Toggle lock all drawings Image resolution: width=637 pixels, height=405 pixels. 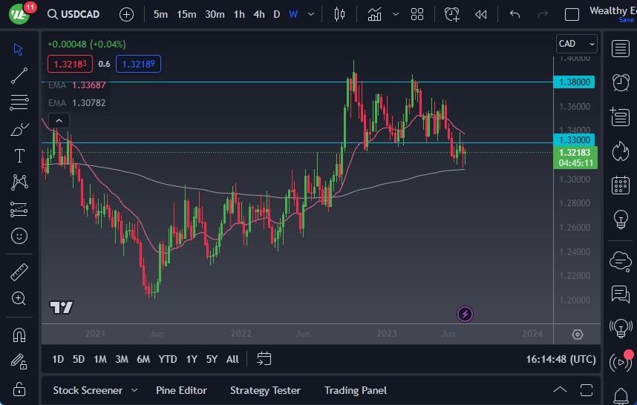(19, 388)
